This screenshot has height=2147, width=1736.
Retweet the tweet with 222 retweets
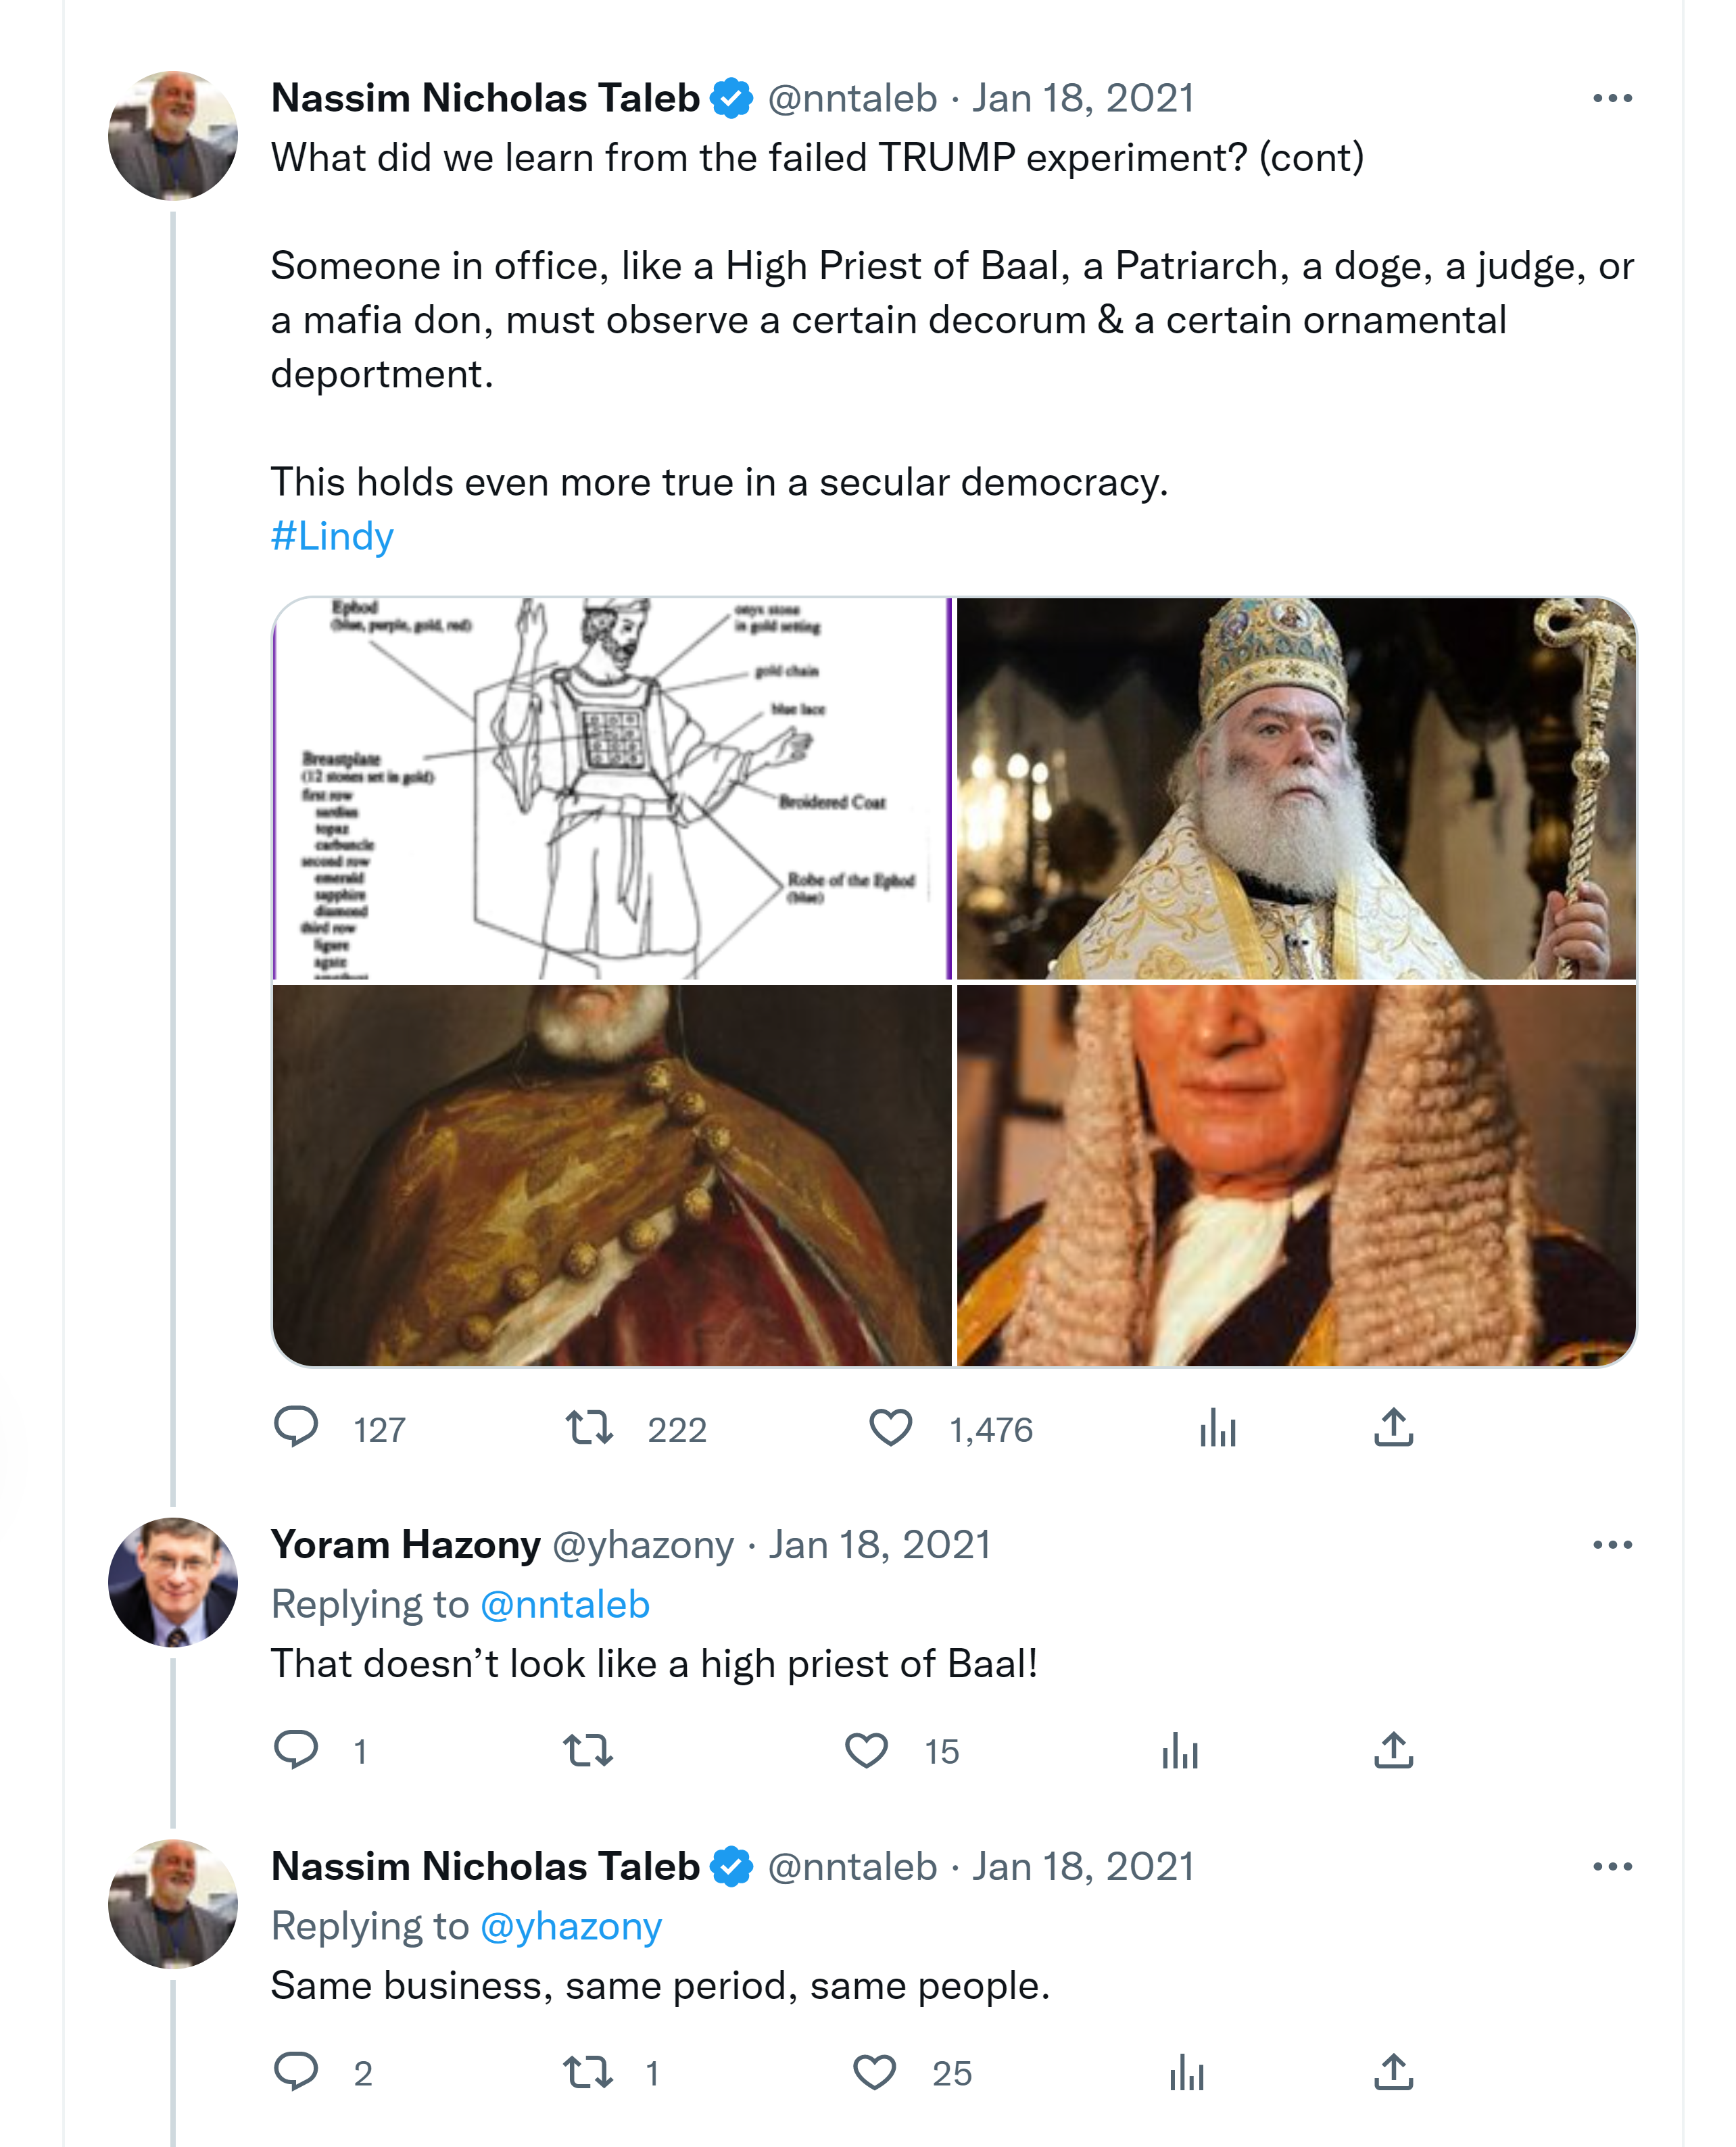589,1427
